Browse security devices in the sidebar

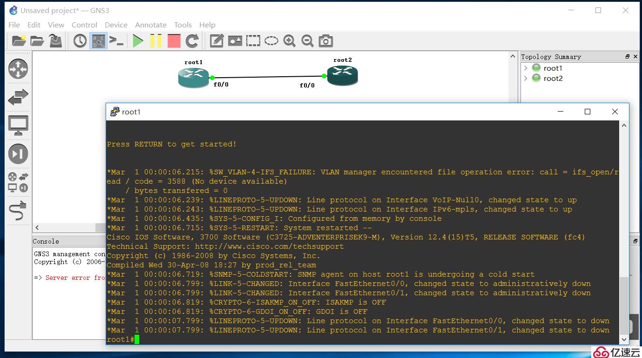(x=18, y=154)
